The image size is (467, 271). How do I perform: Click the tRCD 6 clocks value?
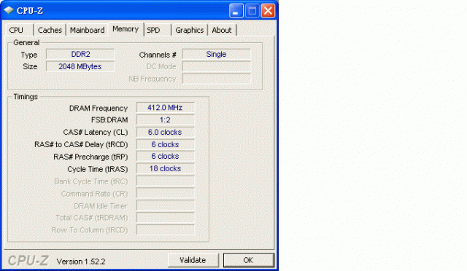point(166,144)
